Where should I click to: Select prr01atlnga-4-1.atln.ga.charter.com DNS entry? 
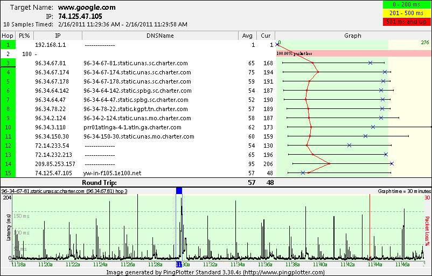click(133, 127)
